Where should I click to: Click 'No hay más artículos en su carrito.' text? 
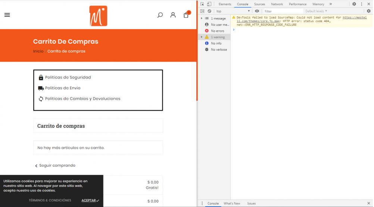tap(71, 148)
